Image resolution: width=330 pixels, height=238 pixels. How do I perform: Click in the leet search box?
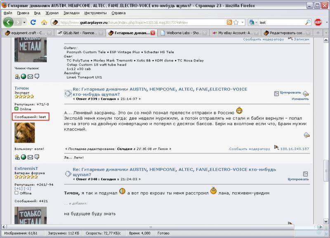tap(280, 22)
